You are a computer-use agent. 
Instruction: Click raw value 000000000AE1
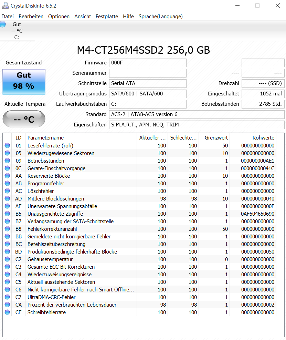(x=258, y=161)
